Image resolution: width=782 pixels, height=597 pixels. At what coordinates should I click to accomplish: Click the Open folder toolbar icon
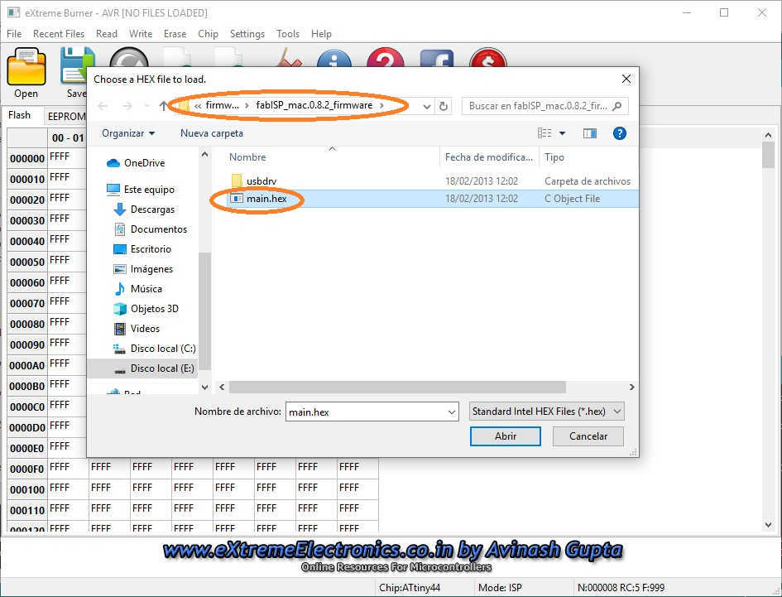(x=26, y=67)
